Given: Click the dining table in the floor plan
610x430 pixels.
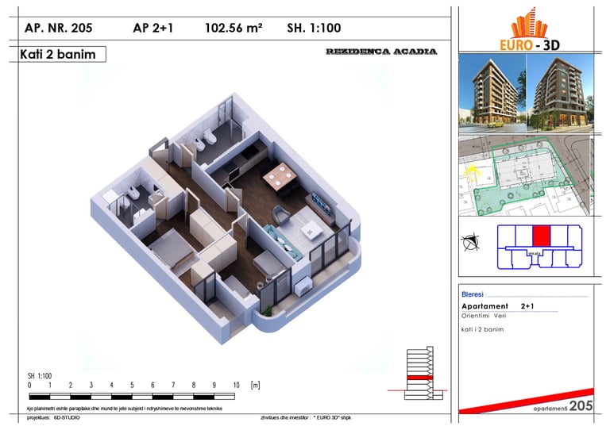Looking at the screenshot, I should coord(280,177).
